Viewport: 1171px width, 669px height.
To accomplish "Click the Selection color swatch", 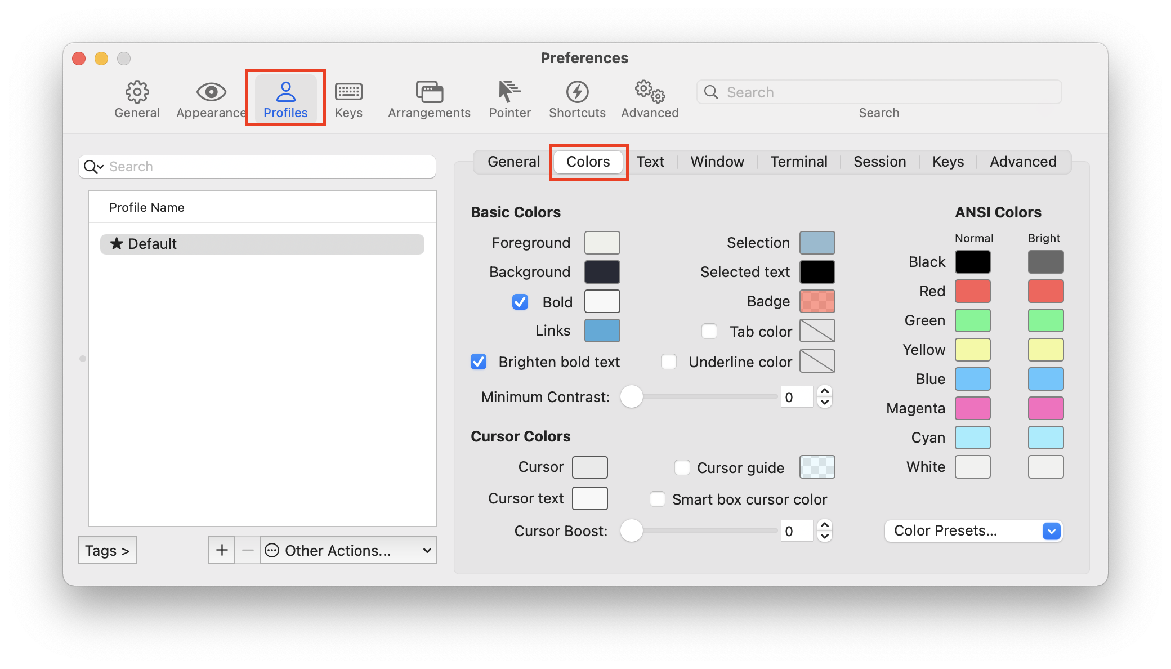I will pyautogui.click(x=817, y=243).
